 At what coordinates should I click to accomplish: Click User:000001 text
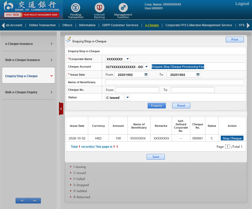154,8
